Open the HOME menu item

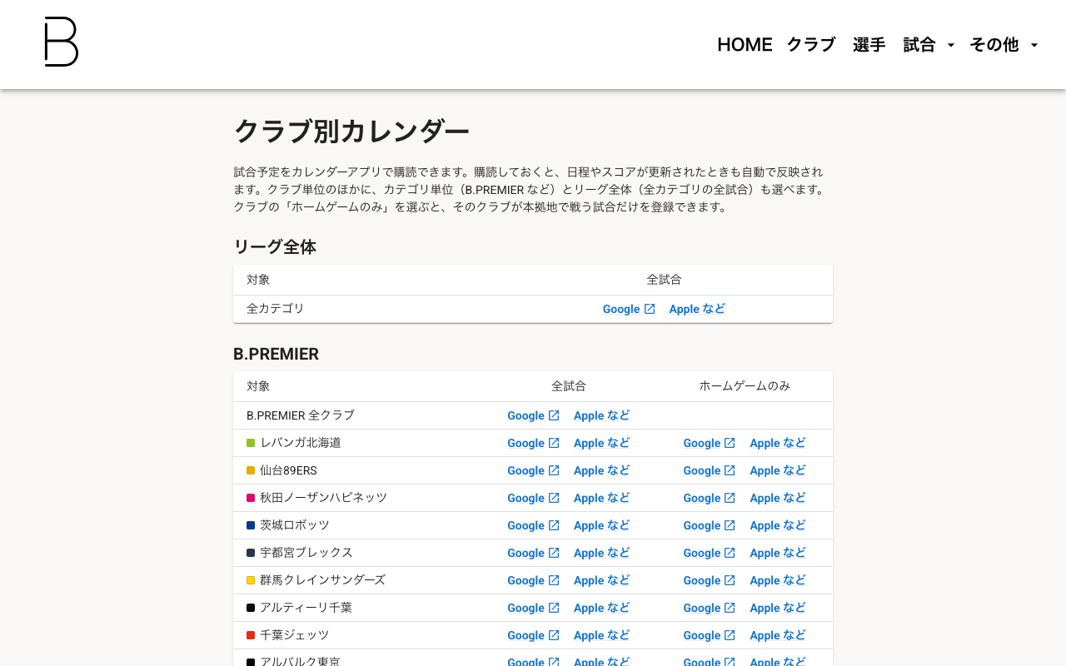click(x=745, y=45)
